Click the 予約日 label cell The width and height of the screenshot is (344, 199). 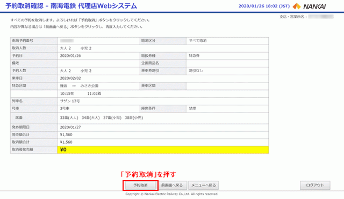coord(34,56)
